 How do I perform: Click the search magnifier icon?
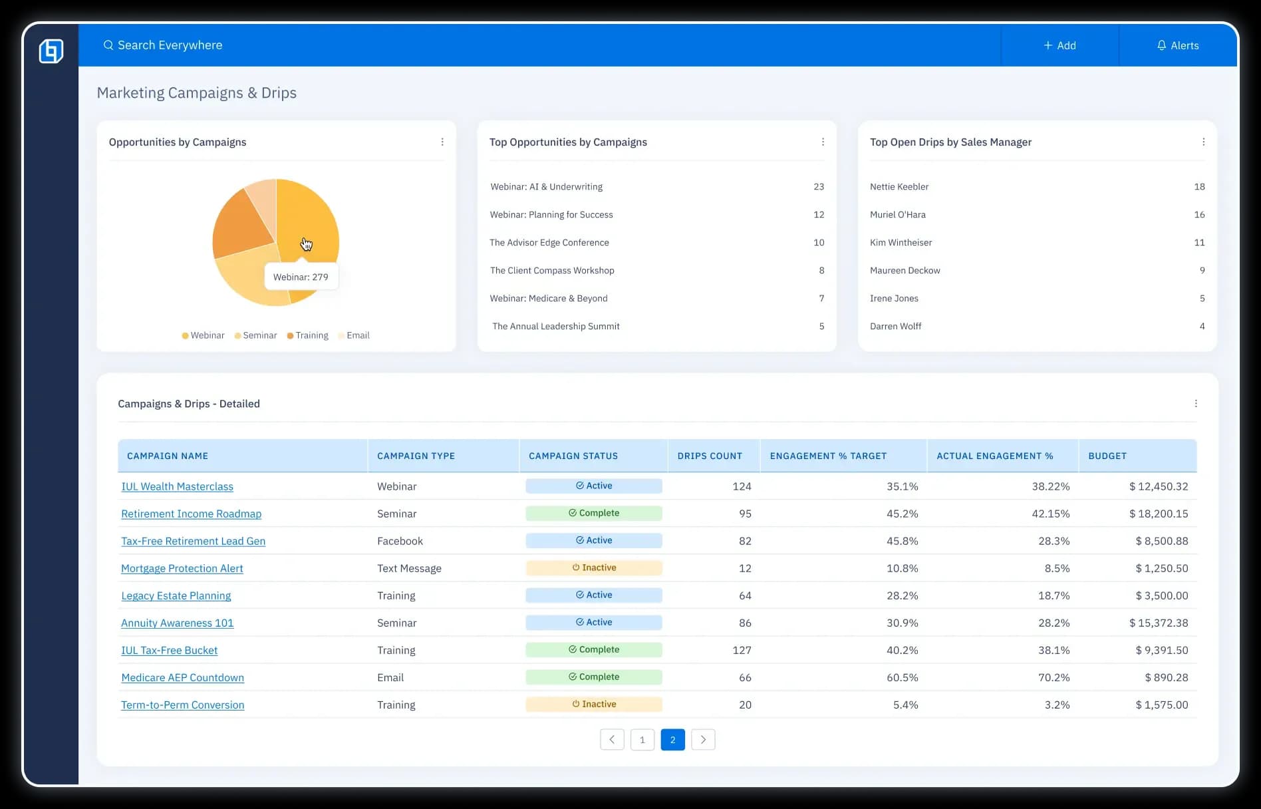coord(108,45)
